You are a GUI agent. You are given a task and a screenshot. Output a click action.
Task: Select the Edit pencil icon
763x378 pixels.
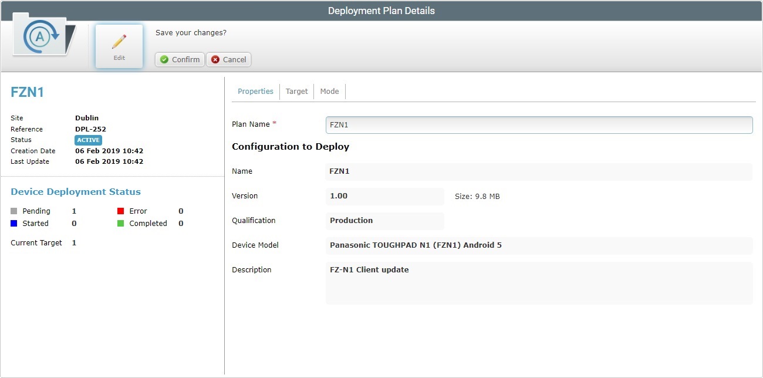[119, 41]
